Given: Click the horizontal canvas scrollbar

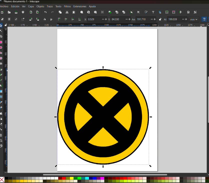Looking at the screenshot, I should 105,174.
